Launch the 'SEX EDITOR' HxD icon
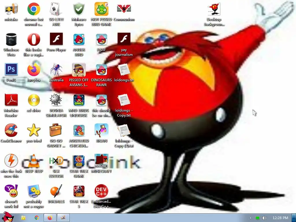Viewport: 296px width, 222px height. click(56, 161)
